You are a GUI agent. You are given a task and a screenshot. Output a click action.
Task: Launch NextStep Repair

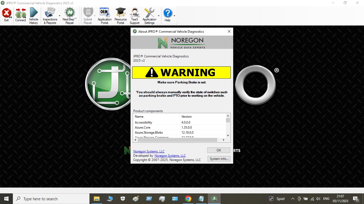[x=70, y=16]
